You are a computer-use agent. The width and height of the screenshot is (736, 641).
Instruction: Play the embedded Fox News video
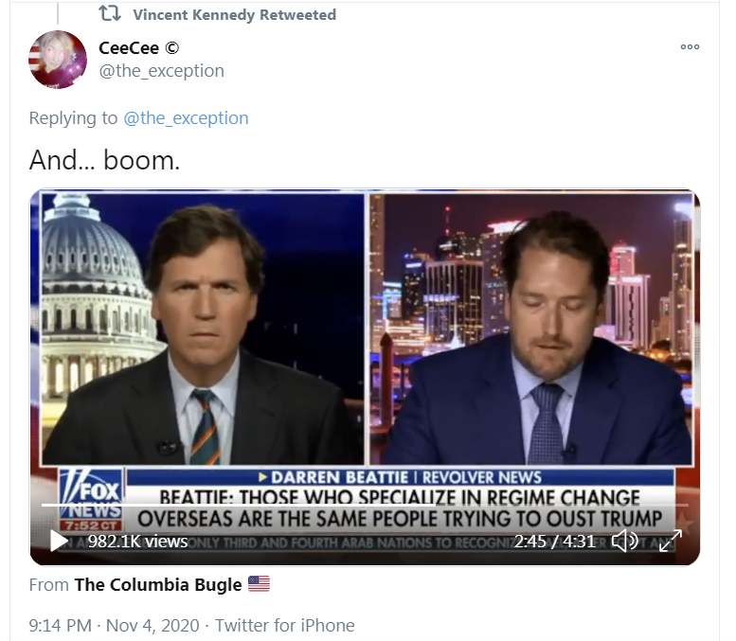point(59,541)
